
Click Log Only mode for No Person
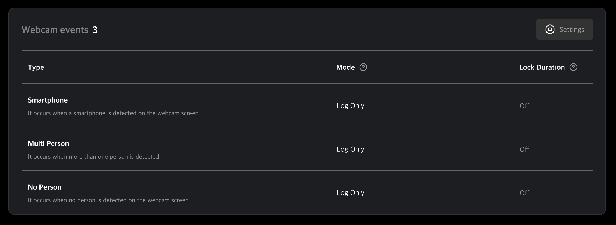point(350,193)
